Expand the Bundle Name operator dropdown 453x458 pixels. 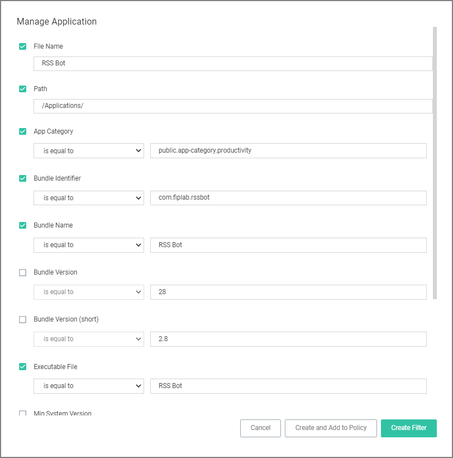(89, 245)
